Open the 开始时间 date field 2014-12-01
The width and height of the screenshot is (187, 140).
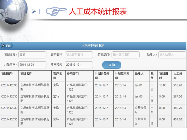point(32,65)
